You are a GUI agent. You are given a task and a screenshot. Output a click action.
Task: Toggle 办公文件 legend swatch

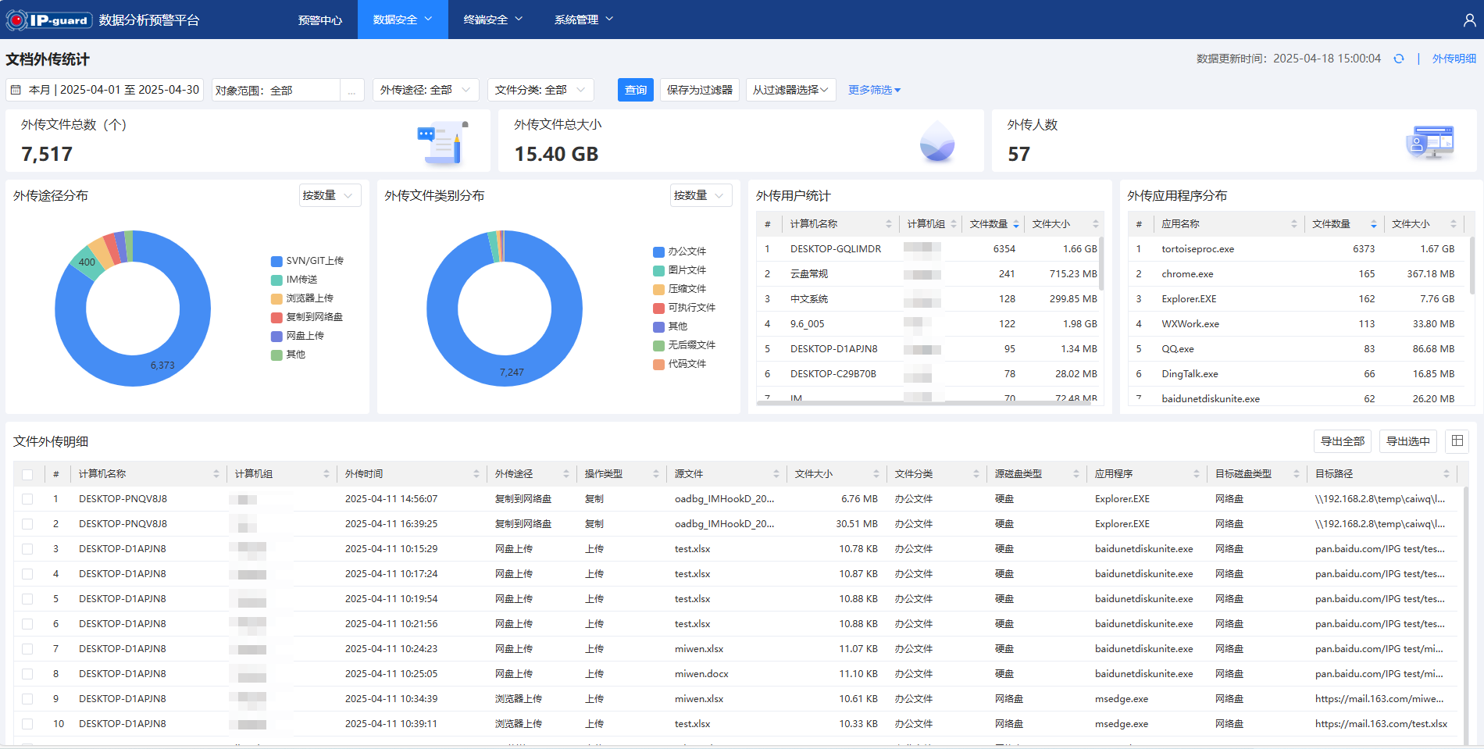click(x=658, y=251)
